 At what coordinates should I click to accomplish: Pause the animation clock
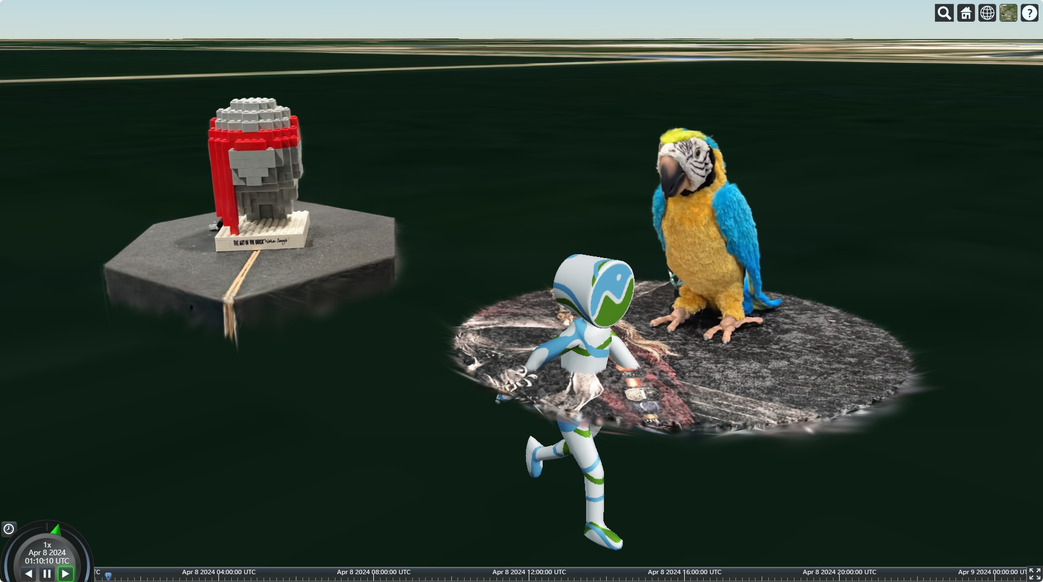pos(47,574)
